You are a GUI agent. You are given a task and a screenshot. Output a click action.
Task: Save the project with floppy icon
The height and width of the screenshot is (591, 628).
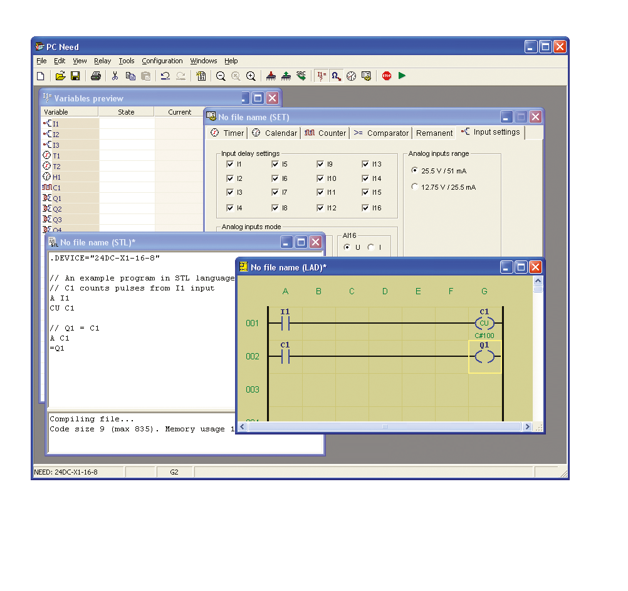pos(75,76)
